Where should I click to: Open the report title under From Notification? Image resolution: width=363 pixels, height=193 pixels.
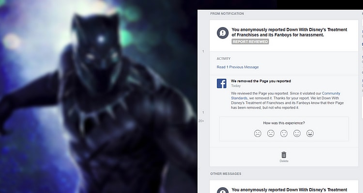click(289, 32)
